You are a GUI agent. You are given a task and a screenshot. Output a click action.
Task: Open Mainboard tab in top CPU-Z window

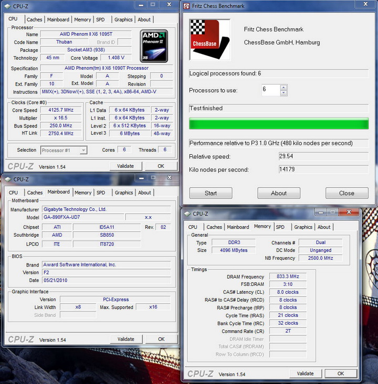(x=58, y=19)
